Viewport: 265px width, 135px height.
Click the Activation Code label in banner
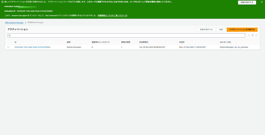(11, 6)
